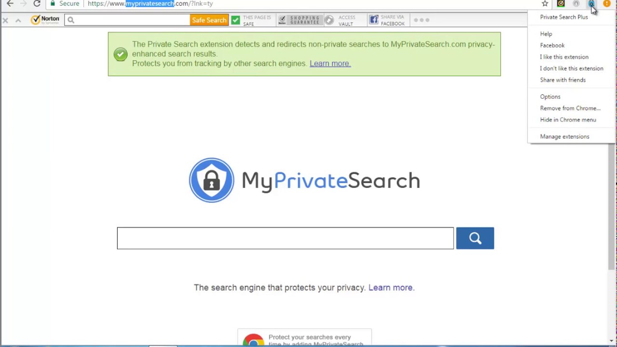
Task: Go back with the browser back arrow
Action: point(10,3)
